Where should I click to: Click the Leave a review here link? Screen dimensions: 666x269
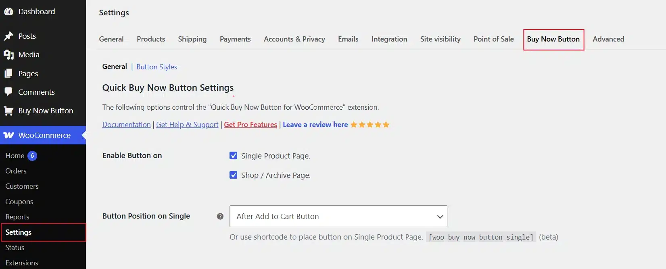pos(315,125)
